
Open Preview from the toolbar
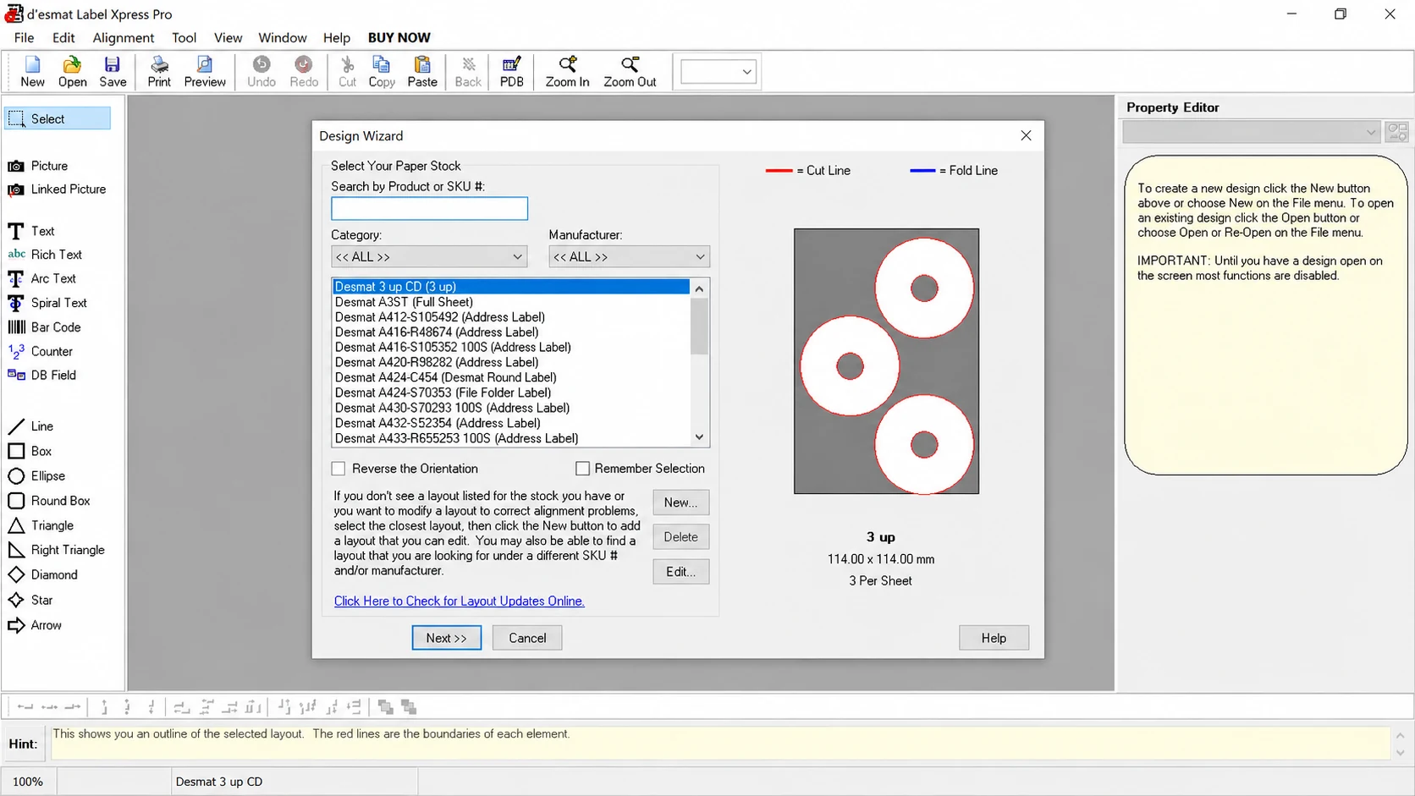205,72
